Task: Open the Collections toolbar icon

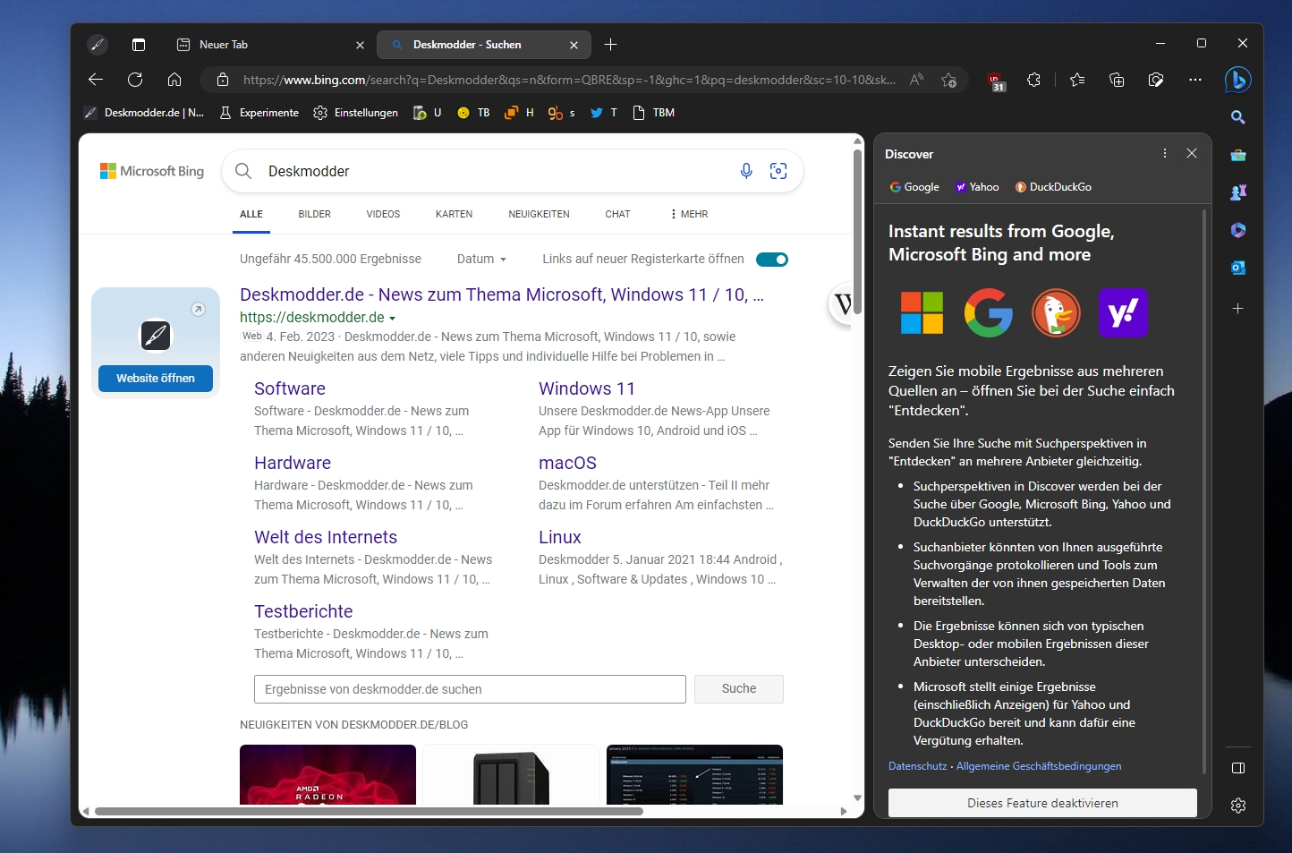Action: pyautogui.click(x=1117, y=80)
